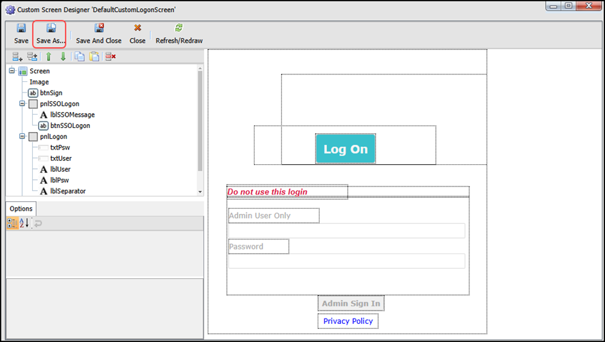Image resolution: width=605 pixels, height=342 pixels.
Task: Collapse the Screen root tree node
Action: coord(11,71)
